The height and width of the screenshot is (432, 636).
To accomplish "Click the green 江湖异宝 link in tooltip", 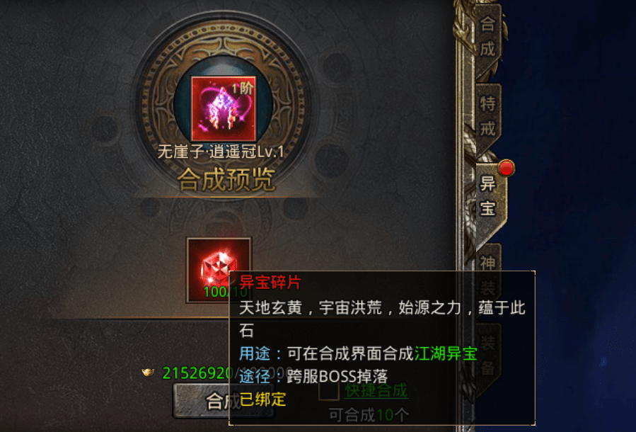I will tap(446, 353).
